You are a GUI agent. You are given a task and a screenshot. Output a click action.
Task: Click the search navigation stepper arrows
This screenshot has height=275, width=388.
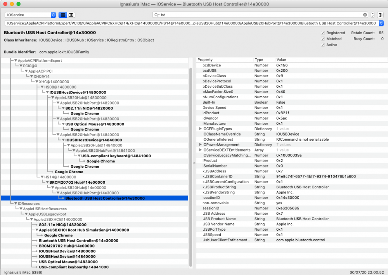tap(372, 15)
